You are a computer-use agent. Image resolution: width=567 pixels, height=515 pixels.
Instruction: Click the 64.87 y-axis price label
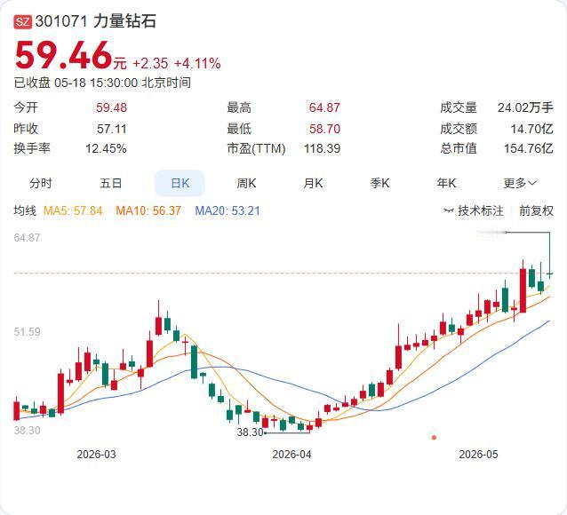pos(28,237)
